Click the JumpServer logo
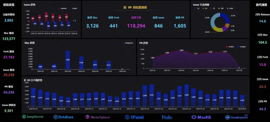 pos(33,117)
